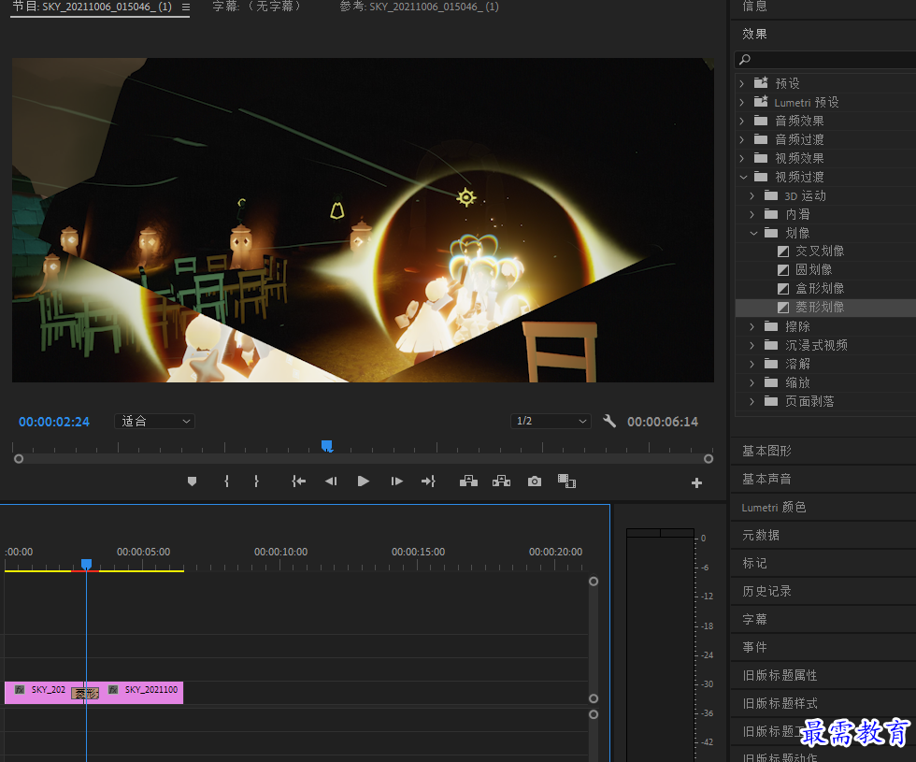916x762 pixels.
Task: Open the 1/2 playback resolution dropdown
Action: [x=551, y=422]
